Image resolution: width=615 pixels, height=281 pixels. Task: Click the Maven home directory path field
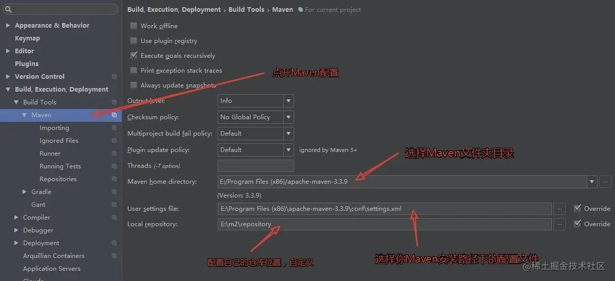point(402,182)
